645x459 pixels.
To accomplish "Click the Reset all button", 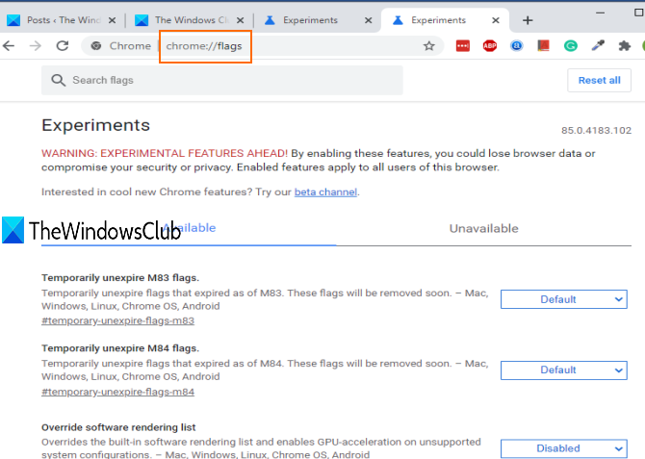I will (x=599, y=80).
